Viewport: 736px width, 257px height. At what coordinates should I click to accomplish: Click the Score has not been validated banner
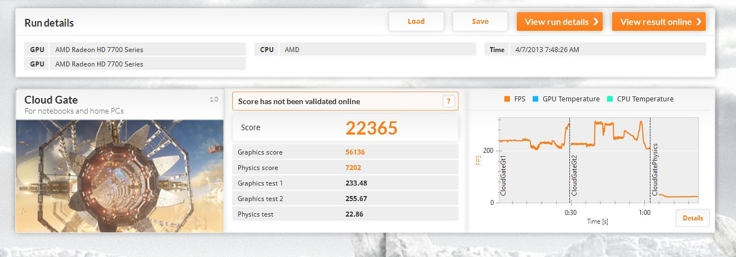pyautogui.click(x=345, y=101)
